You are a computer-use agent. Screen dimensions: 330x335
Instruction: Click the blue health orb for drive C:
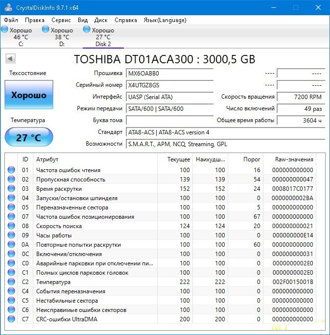click(4, 30)
